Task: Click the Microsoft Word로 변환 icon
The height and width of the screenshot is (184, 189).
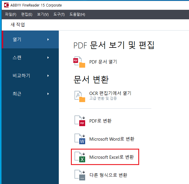Action: tap(80, 139)
